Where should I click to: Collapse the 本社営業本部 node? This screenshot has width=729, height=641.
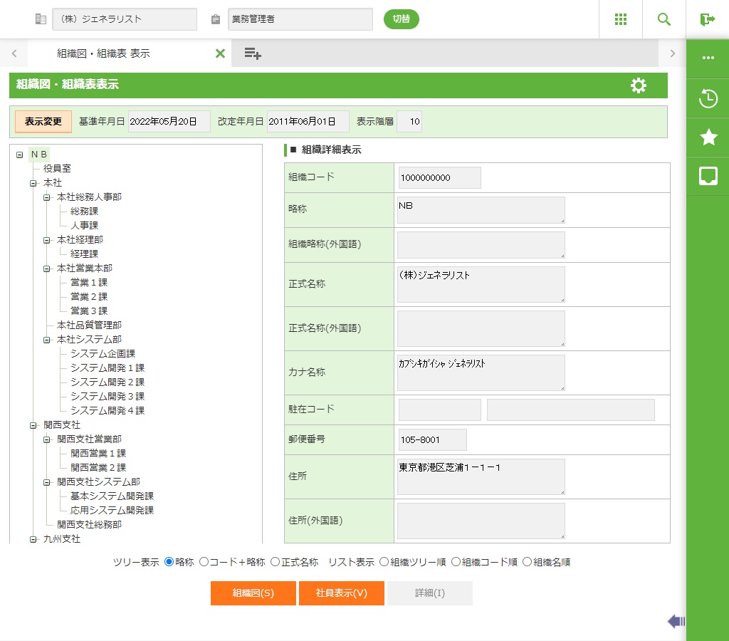coord(47,269)
